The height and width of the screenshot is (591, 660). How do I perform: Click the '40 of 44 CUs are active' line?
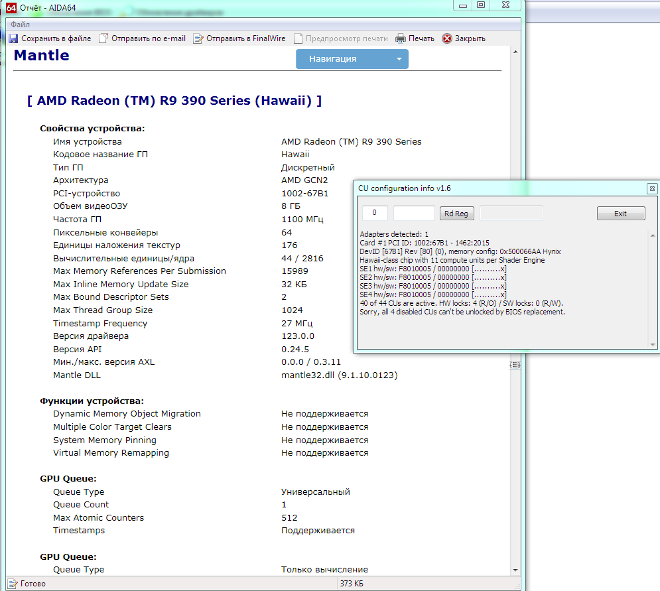[x=461, y=303]
